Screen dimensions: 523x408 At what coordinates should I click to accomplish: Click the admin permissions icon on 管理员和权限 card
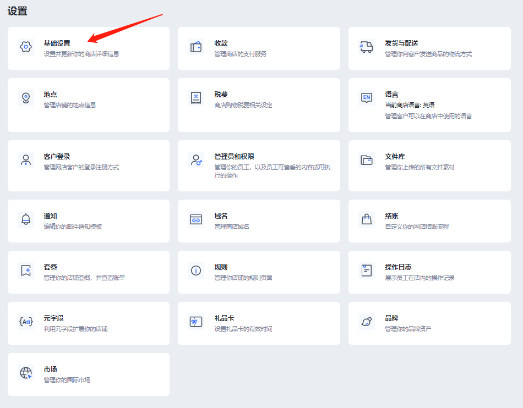[x=196, y=160]
